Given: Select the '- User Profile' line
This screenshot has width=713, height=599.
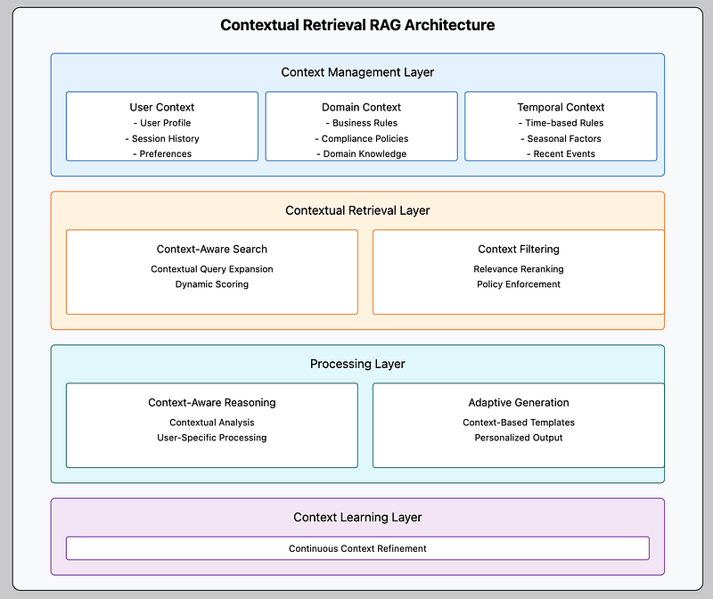Looking at the screenshot, I should pyautogui.click(x=162, y=123).
